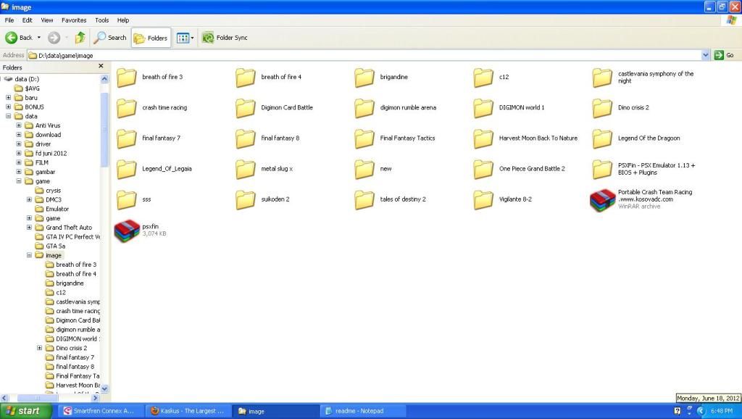
Task: Click the Folder Sync toolbar button
Action: tap(225, 38)
